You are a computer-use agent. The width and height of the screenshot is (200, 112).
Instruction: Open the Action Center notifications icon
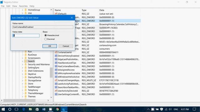point(194,109)
